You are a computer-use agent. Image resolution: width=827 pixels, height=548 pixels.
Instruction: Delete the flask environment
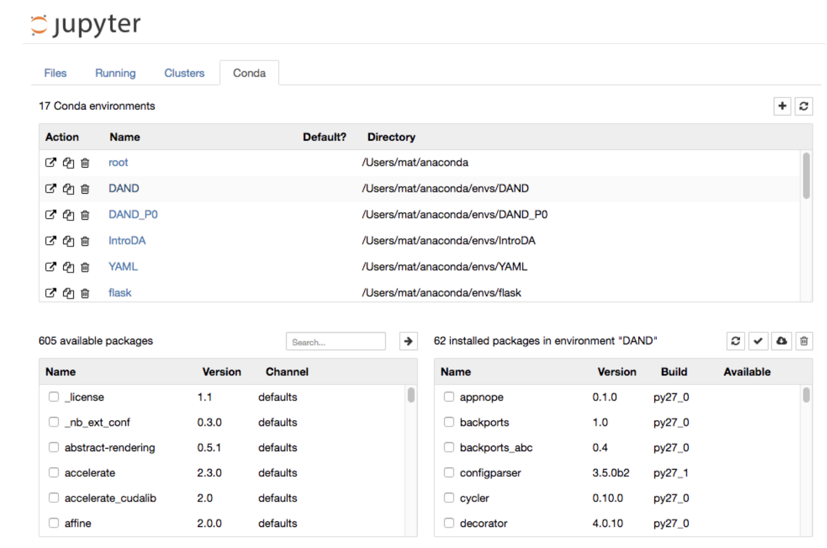(x=85, y=293)
